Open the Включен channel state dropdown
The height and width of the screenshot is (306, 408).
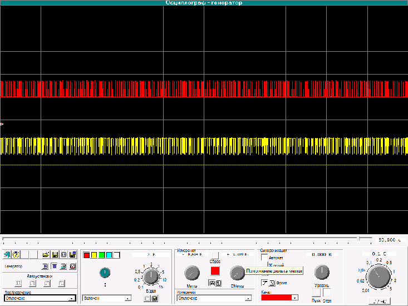(107, 298)
